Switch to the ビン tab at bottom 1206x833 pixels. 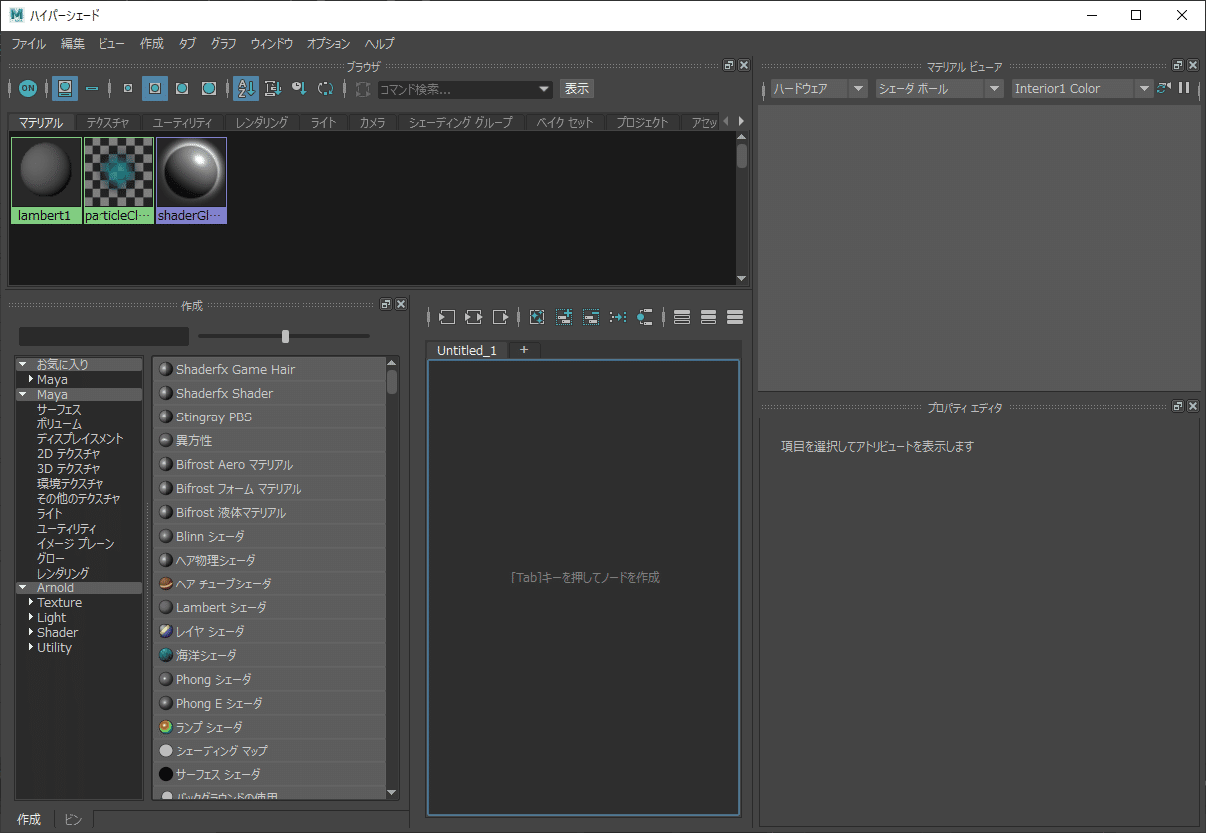73,820
